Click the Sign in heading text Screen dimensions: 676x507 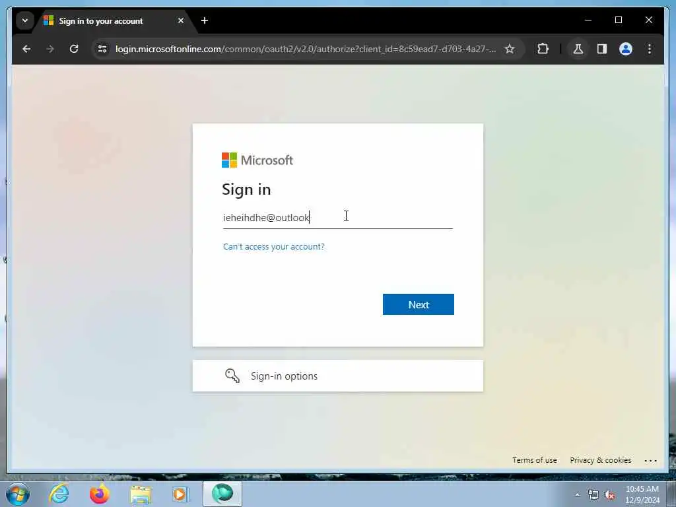246,189
